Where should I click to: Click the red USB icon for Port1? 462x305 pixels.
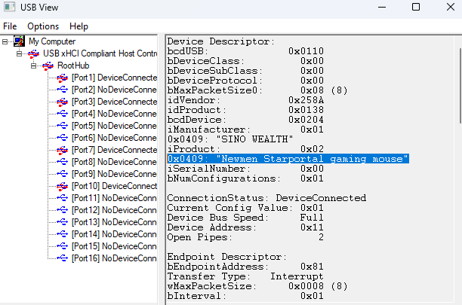tap(62, 78)
